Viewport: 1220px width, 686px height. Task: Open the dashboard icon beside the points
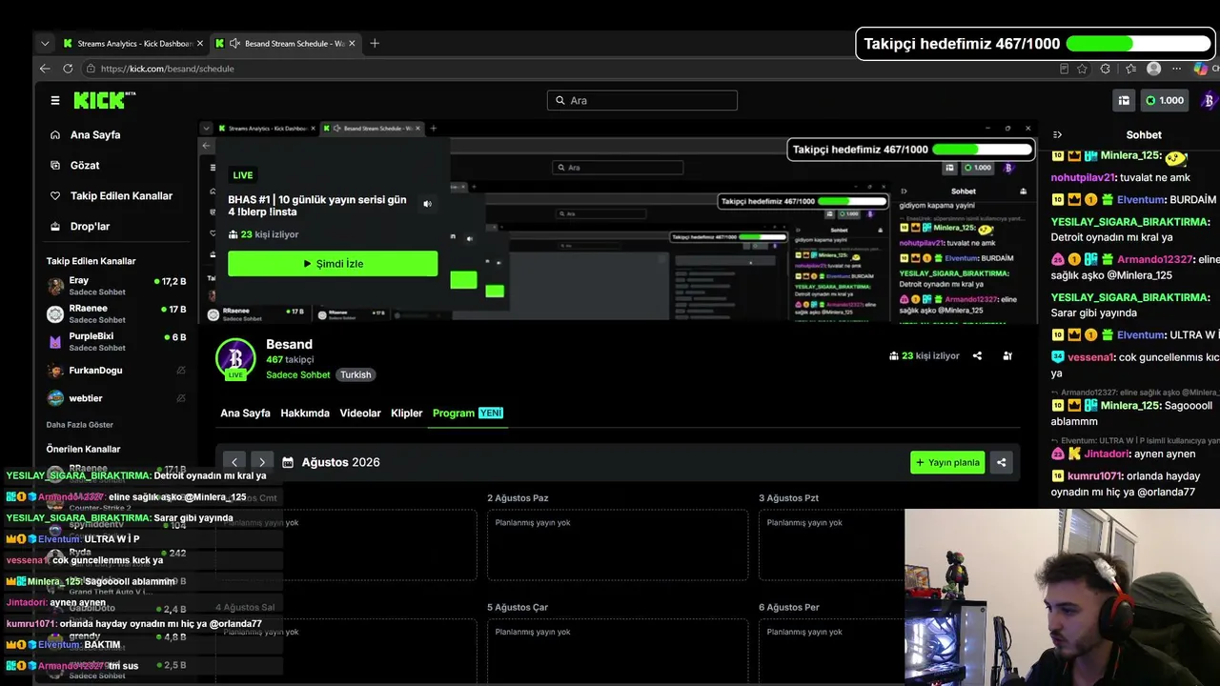[1124, 100]
